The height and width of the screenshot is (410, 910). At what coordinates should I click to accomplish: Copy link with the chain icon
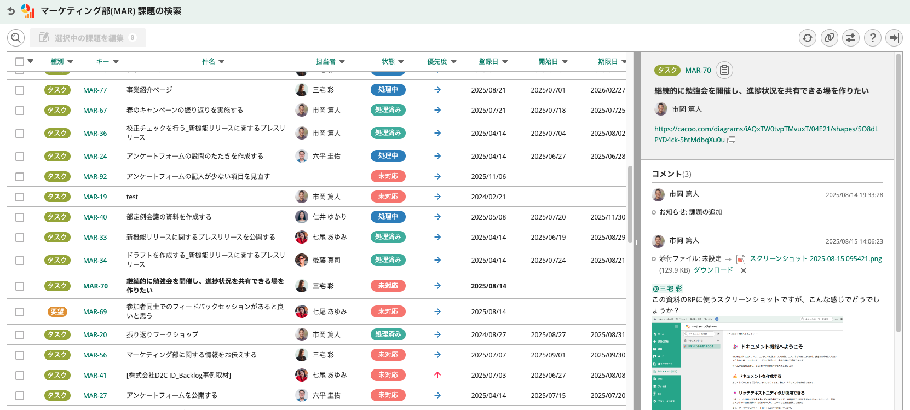pyautogui.click(x=829, y=38)
